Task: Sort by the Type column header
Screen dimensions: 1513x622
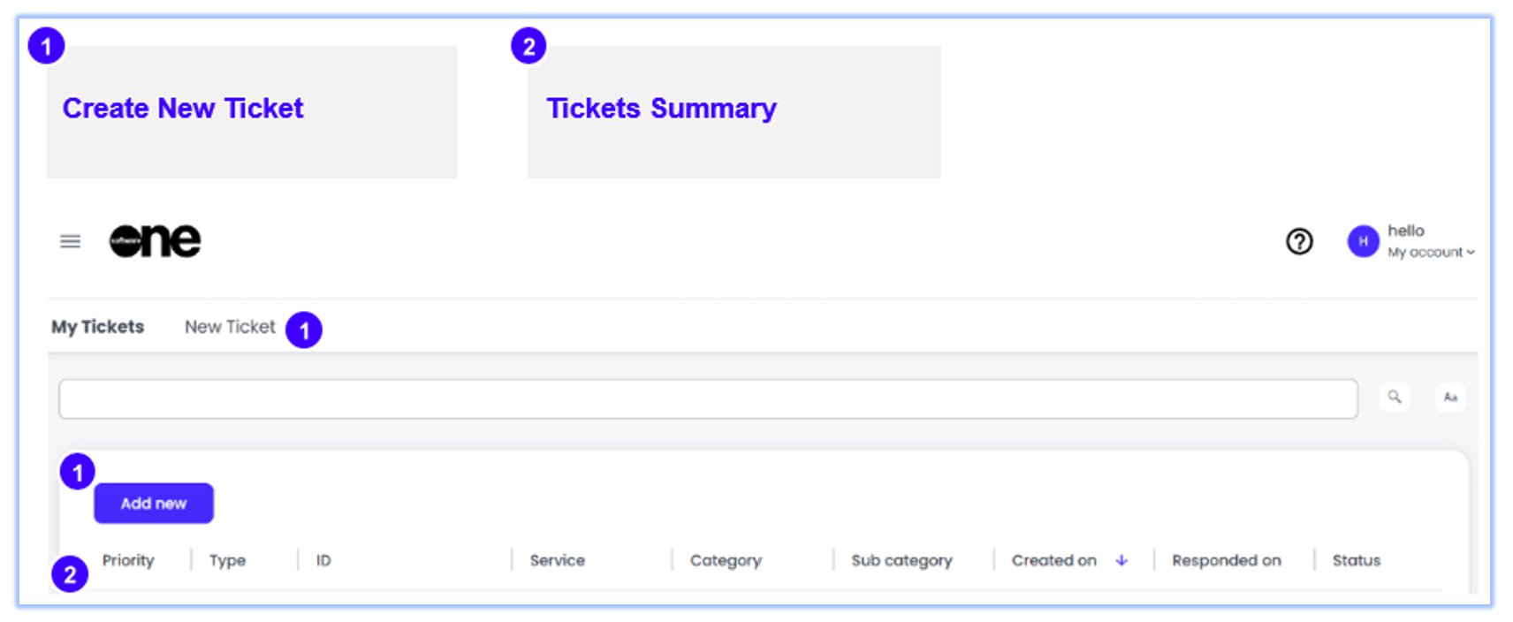Action: click(x=227, y=560)
